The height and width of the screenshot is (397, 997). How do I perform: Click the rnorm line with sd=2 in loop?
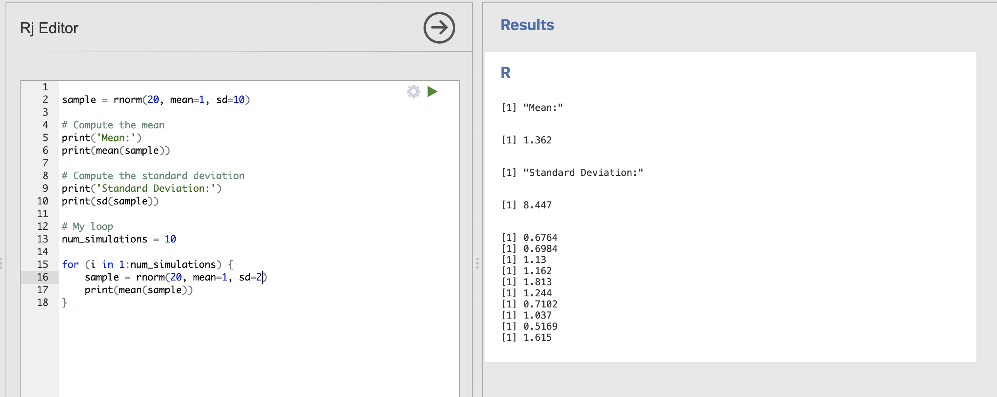point(176,277)
